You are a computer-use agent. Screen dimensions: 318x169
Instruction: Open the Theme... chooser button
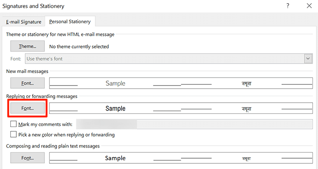28,46
